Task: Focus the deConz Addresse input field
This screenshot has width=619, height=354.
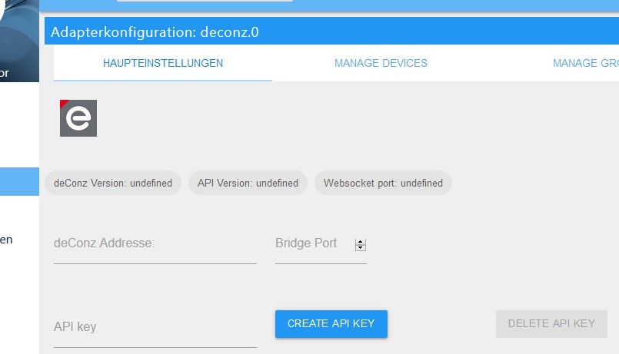Action: click(155, 244)
